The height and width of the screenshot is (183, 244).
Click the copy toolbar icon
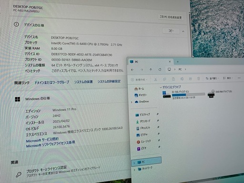tap(164, 79)
